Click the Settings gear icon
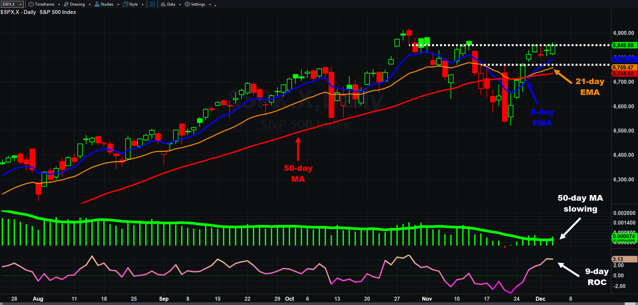The image size is (638, 305). tap(187, 4)
